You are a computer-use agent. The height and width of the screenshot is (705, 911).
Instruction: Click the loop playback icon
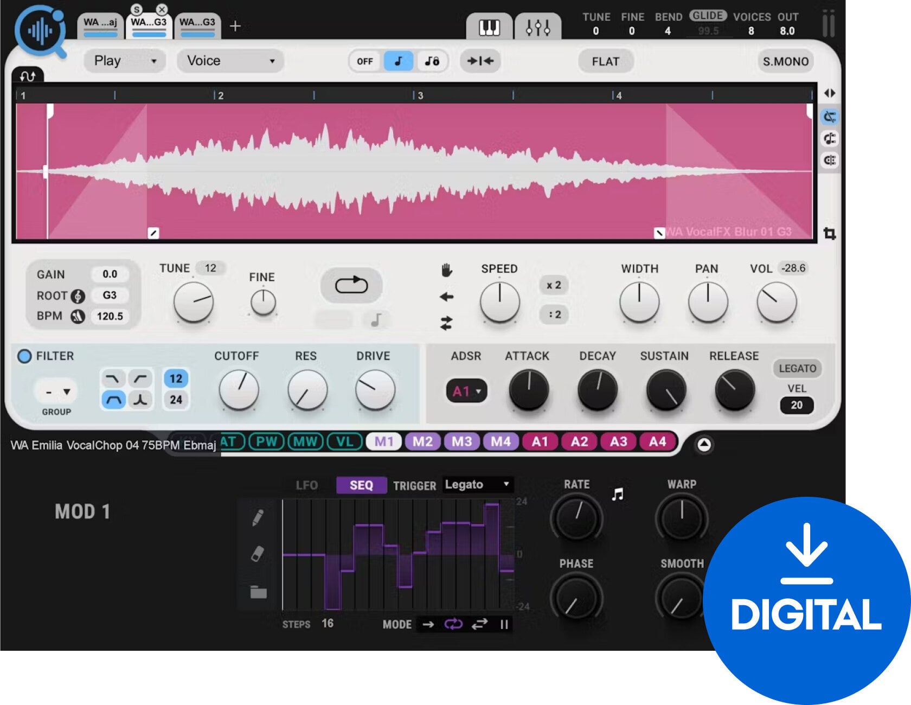[x=351, y=285]
